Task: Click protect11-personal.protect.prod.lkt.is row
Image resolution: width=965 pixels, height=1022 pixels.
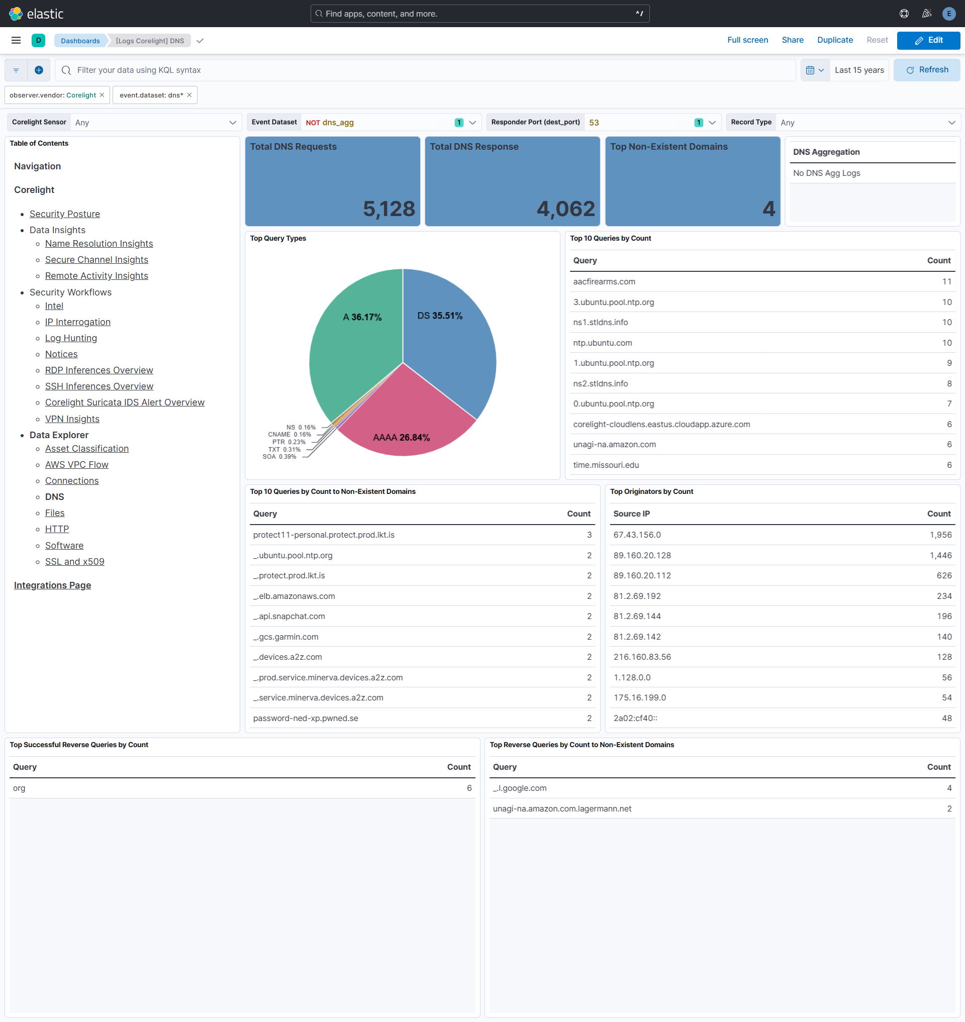Action: [422, 535]
